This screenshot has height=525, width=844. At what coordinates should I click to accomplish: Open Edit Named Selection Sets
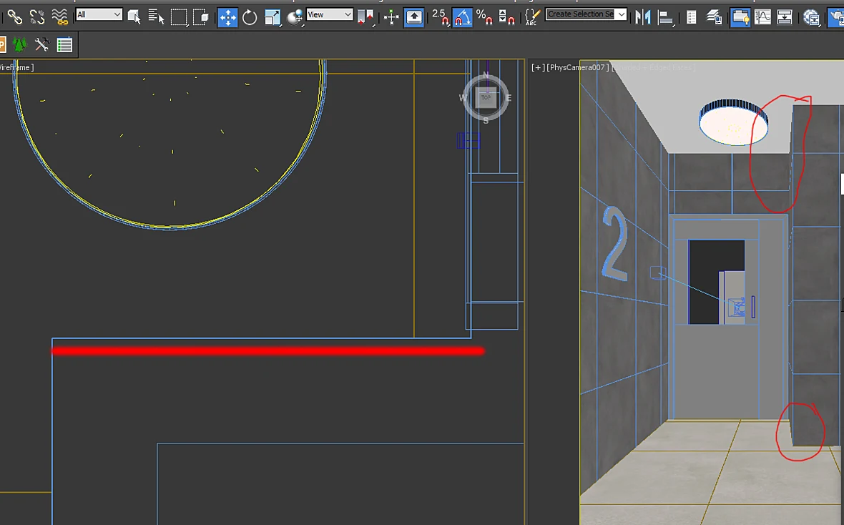point(531,17)
